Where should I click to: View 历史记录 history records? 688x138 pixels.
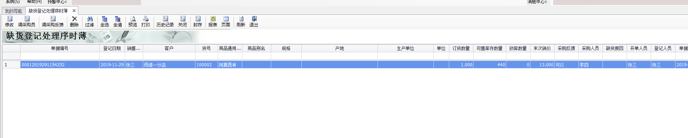[165, 22]
